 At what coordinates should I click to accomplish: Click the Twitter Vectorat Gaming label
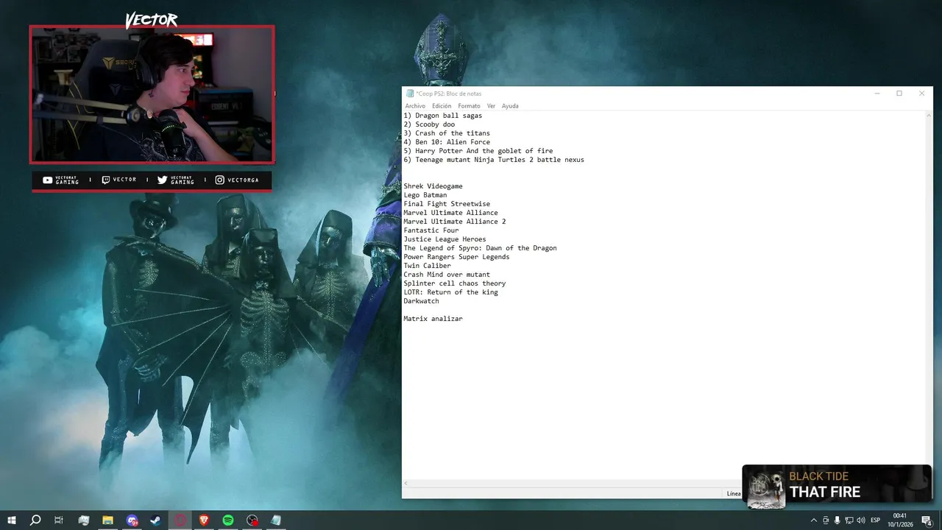tap(176, 180)
